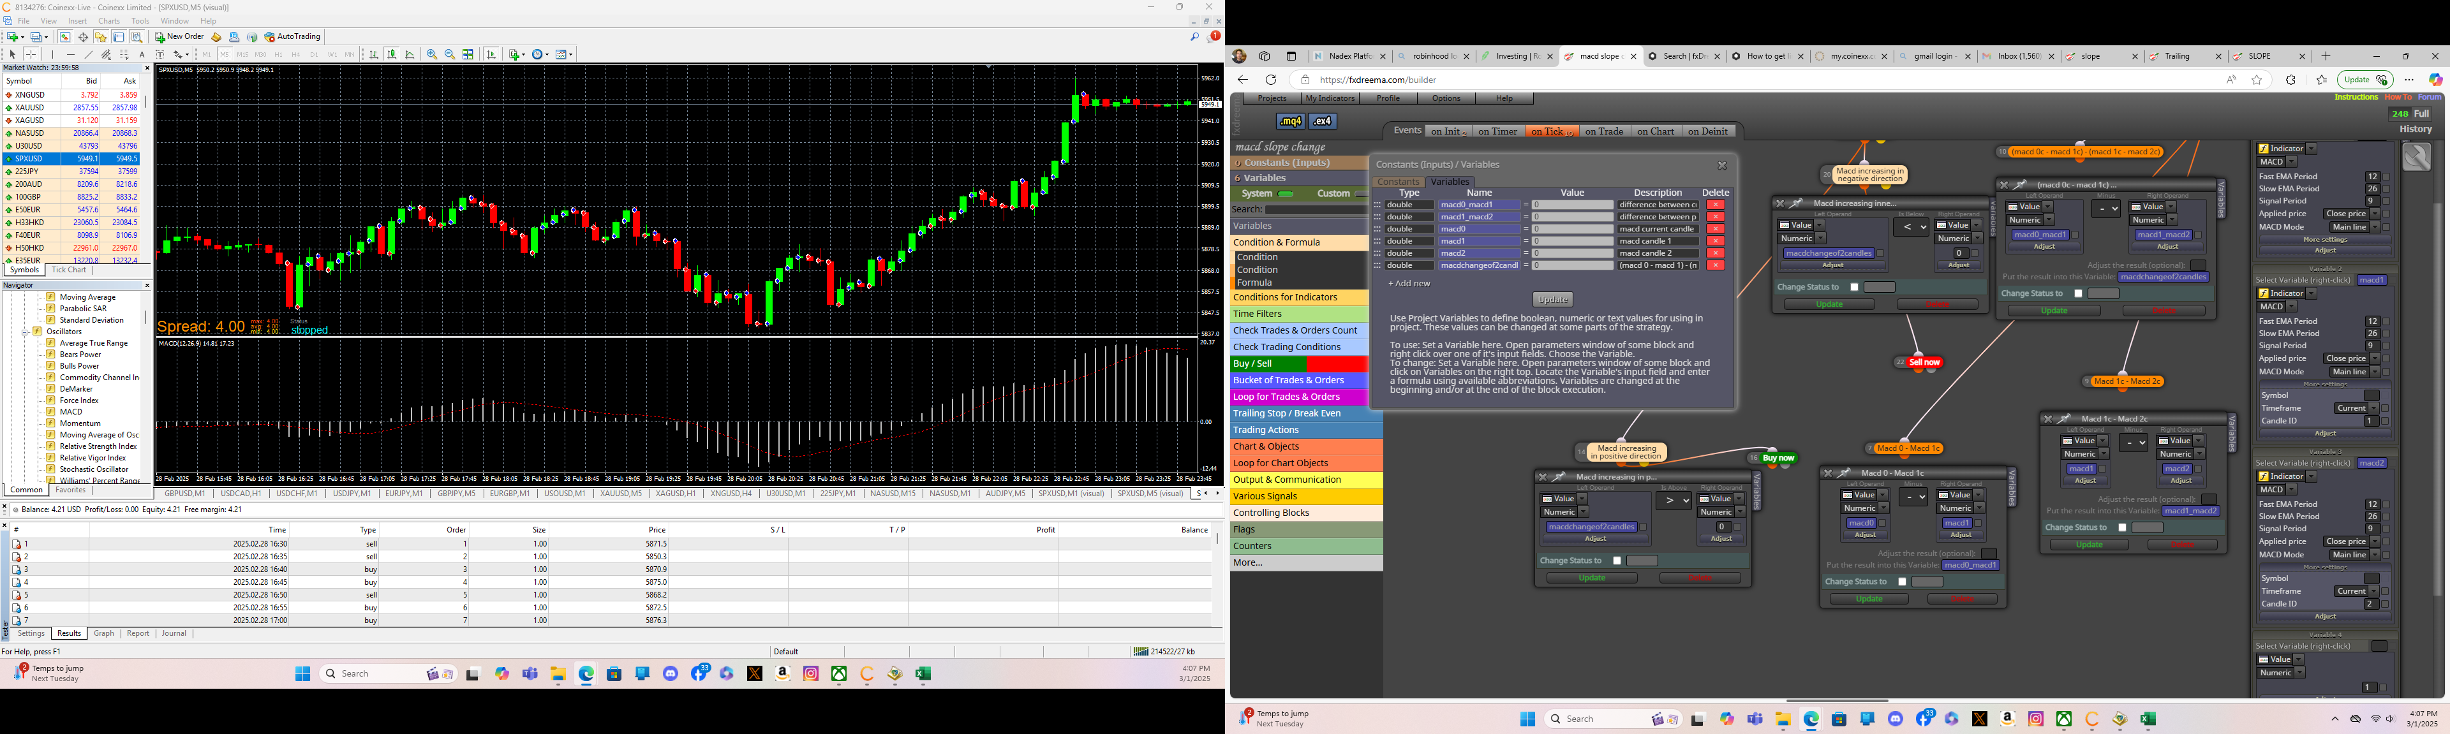Toggle Change Status checkbox in 'Macd increasing inne...' panel
The width and height of the screenshot is (2450, 734).
tap(1855, 287)
